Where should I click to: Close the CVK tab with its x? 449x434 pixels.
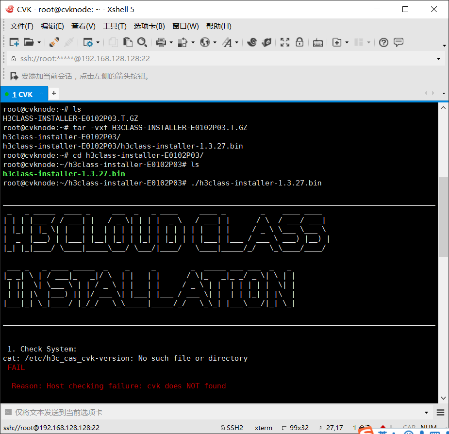[42, 93]
